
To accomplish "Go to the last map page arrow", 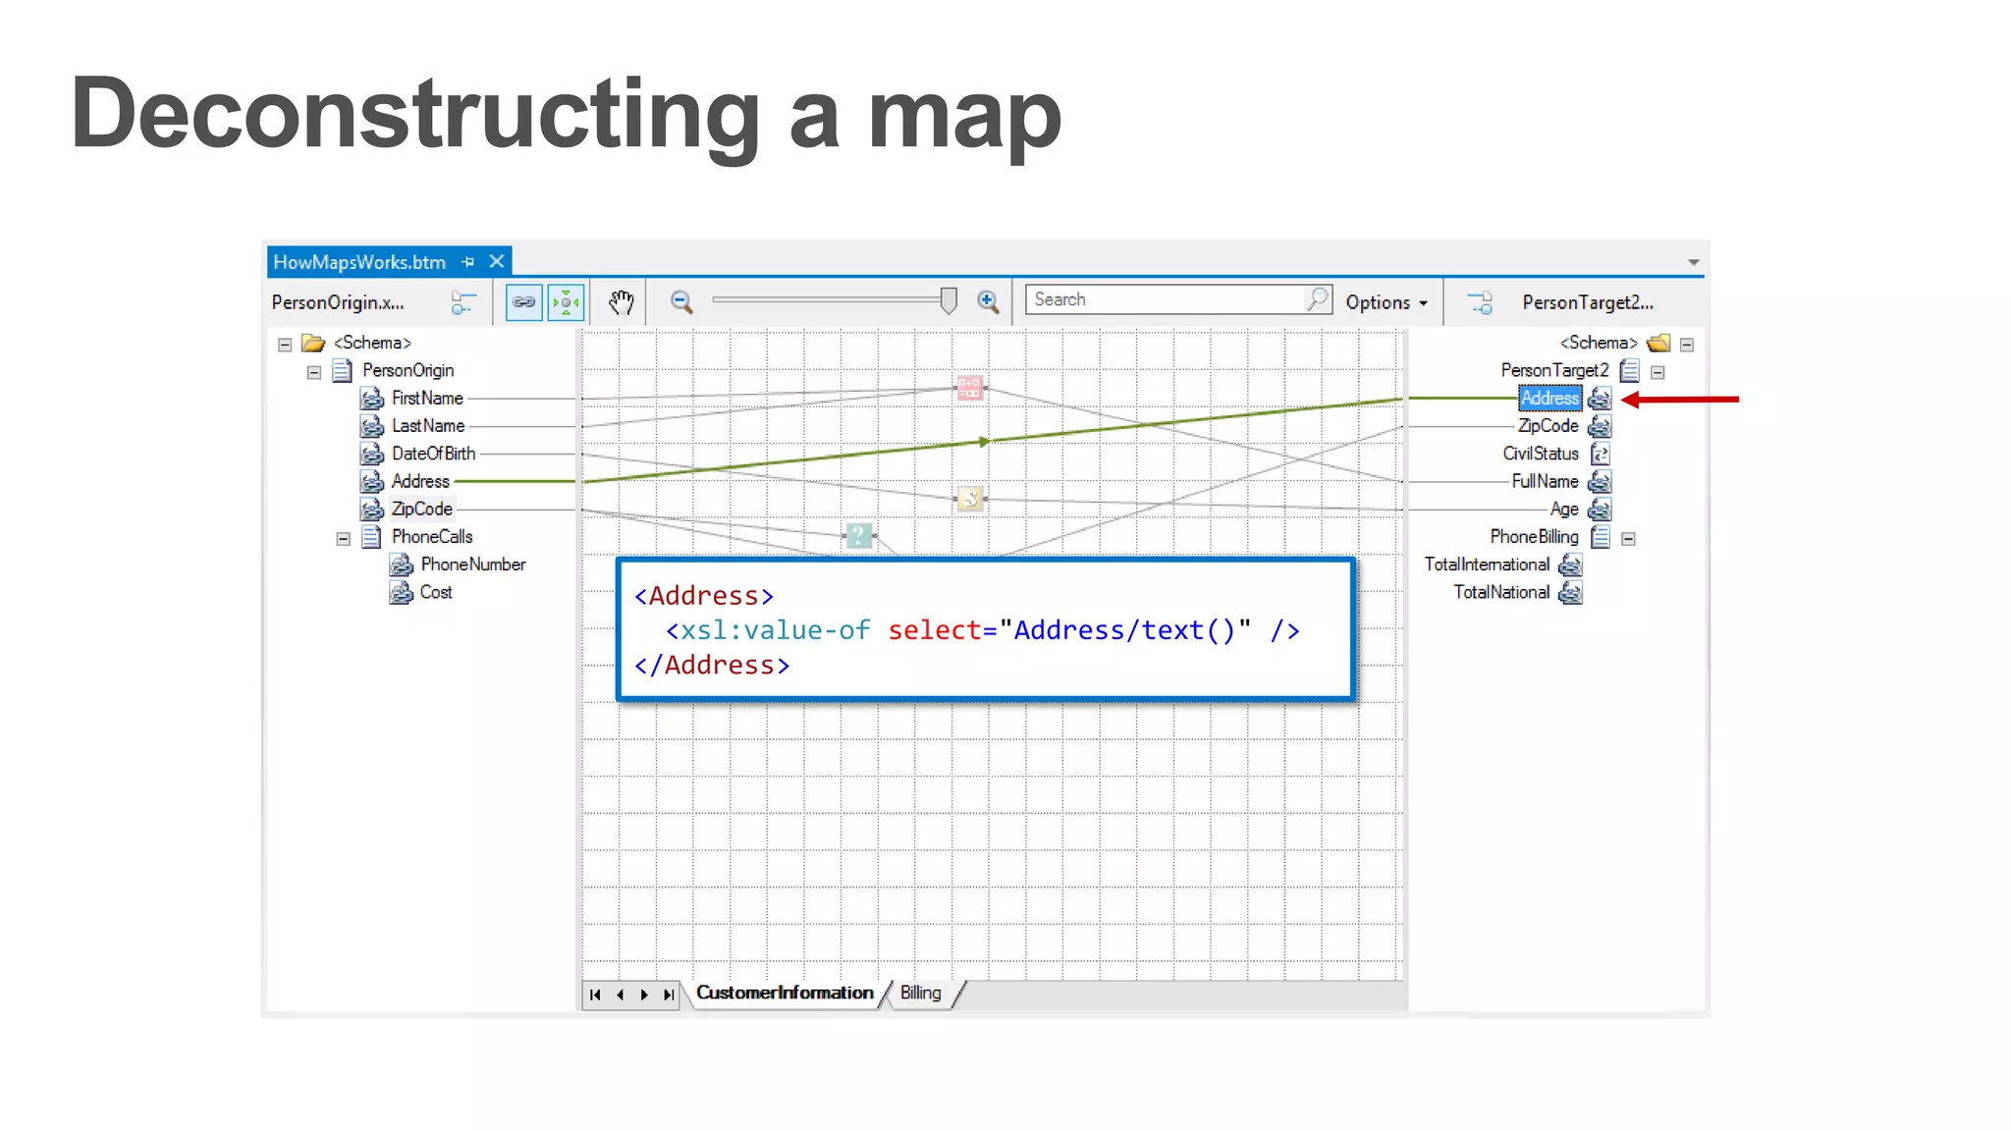I will coord(669,995).
